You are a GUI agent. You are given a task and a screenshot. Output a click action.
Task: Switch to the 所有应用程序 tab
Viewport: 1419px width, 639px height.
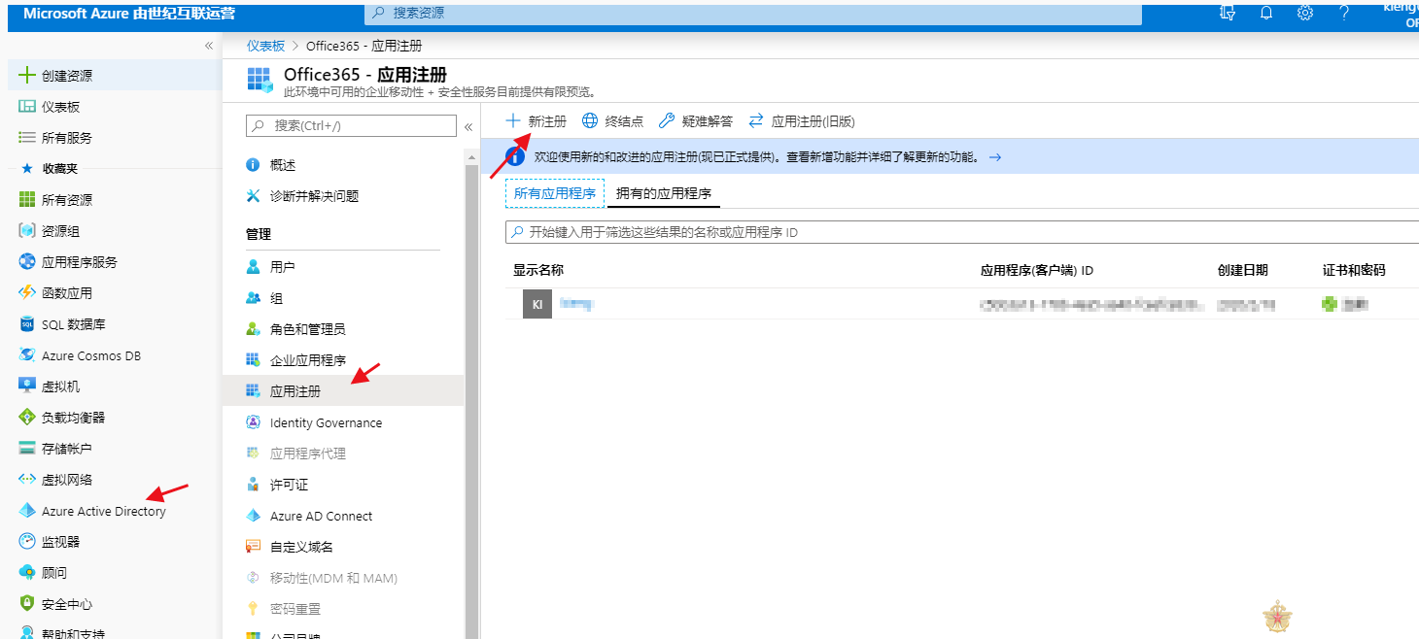(555, 193)
